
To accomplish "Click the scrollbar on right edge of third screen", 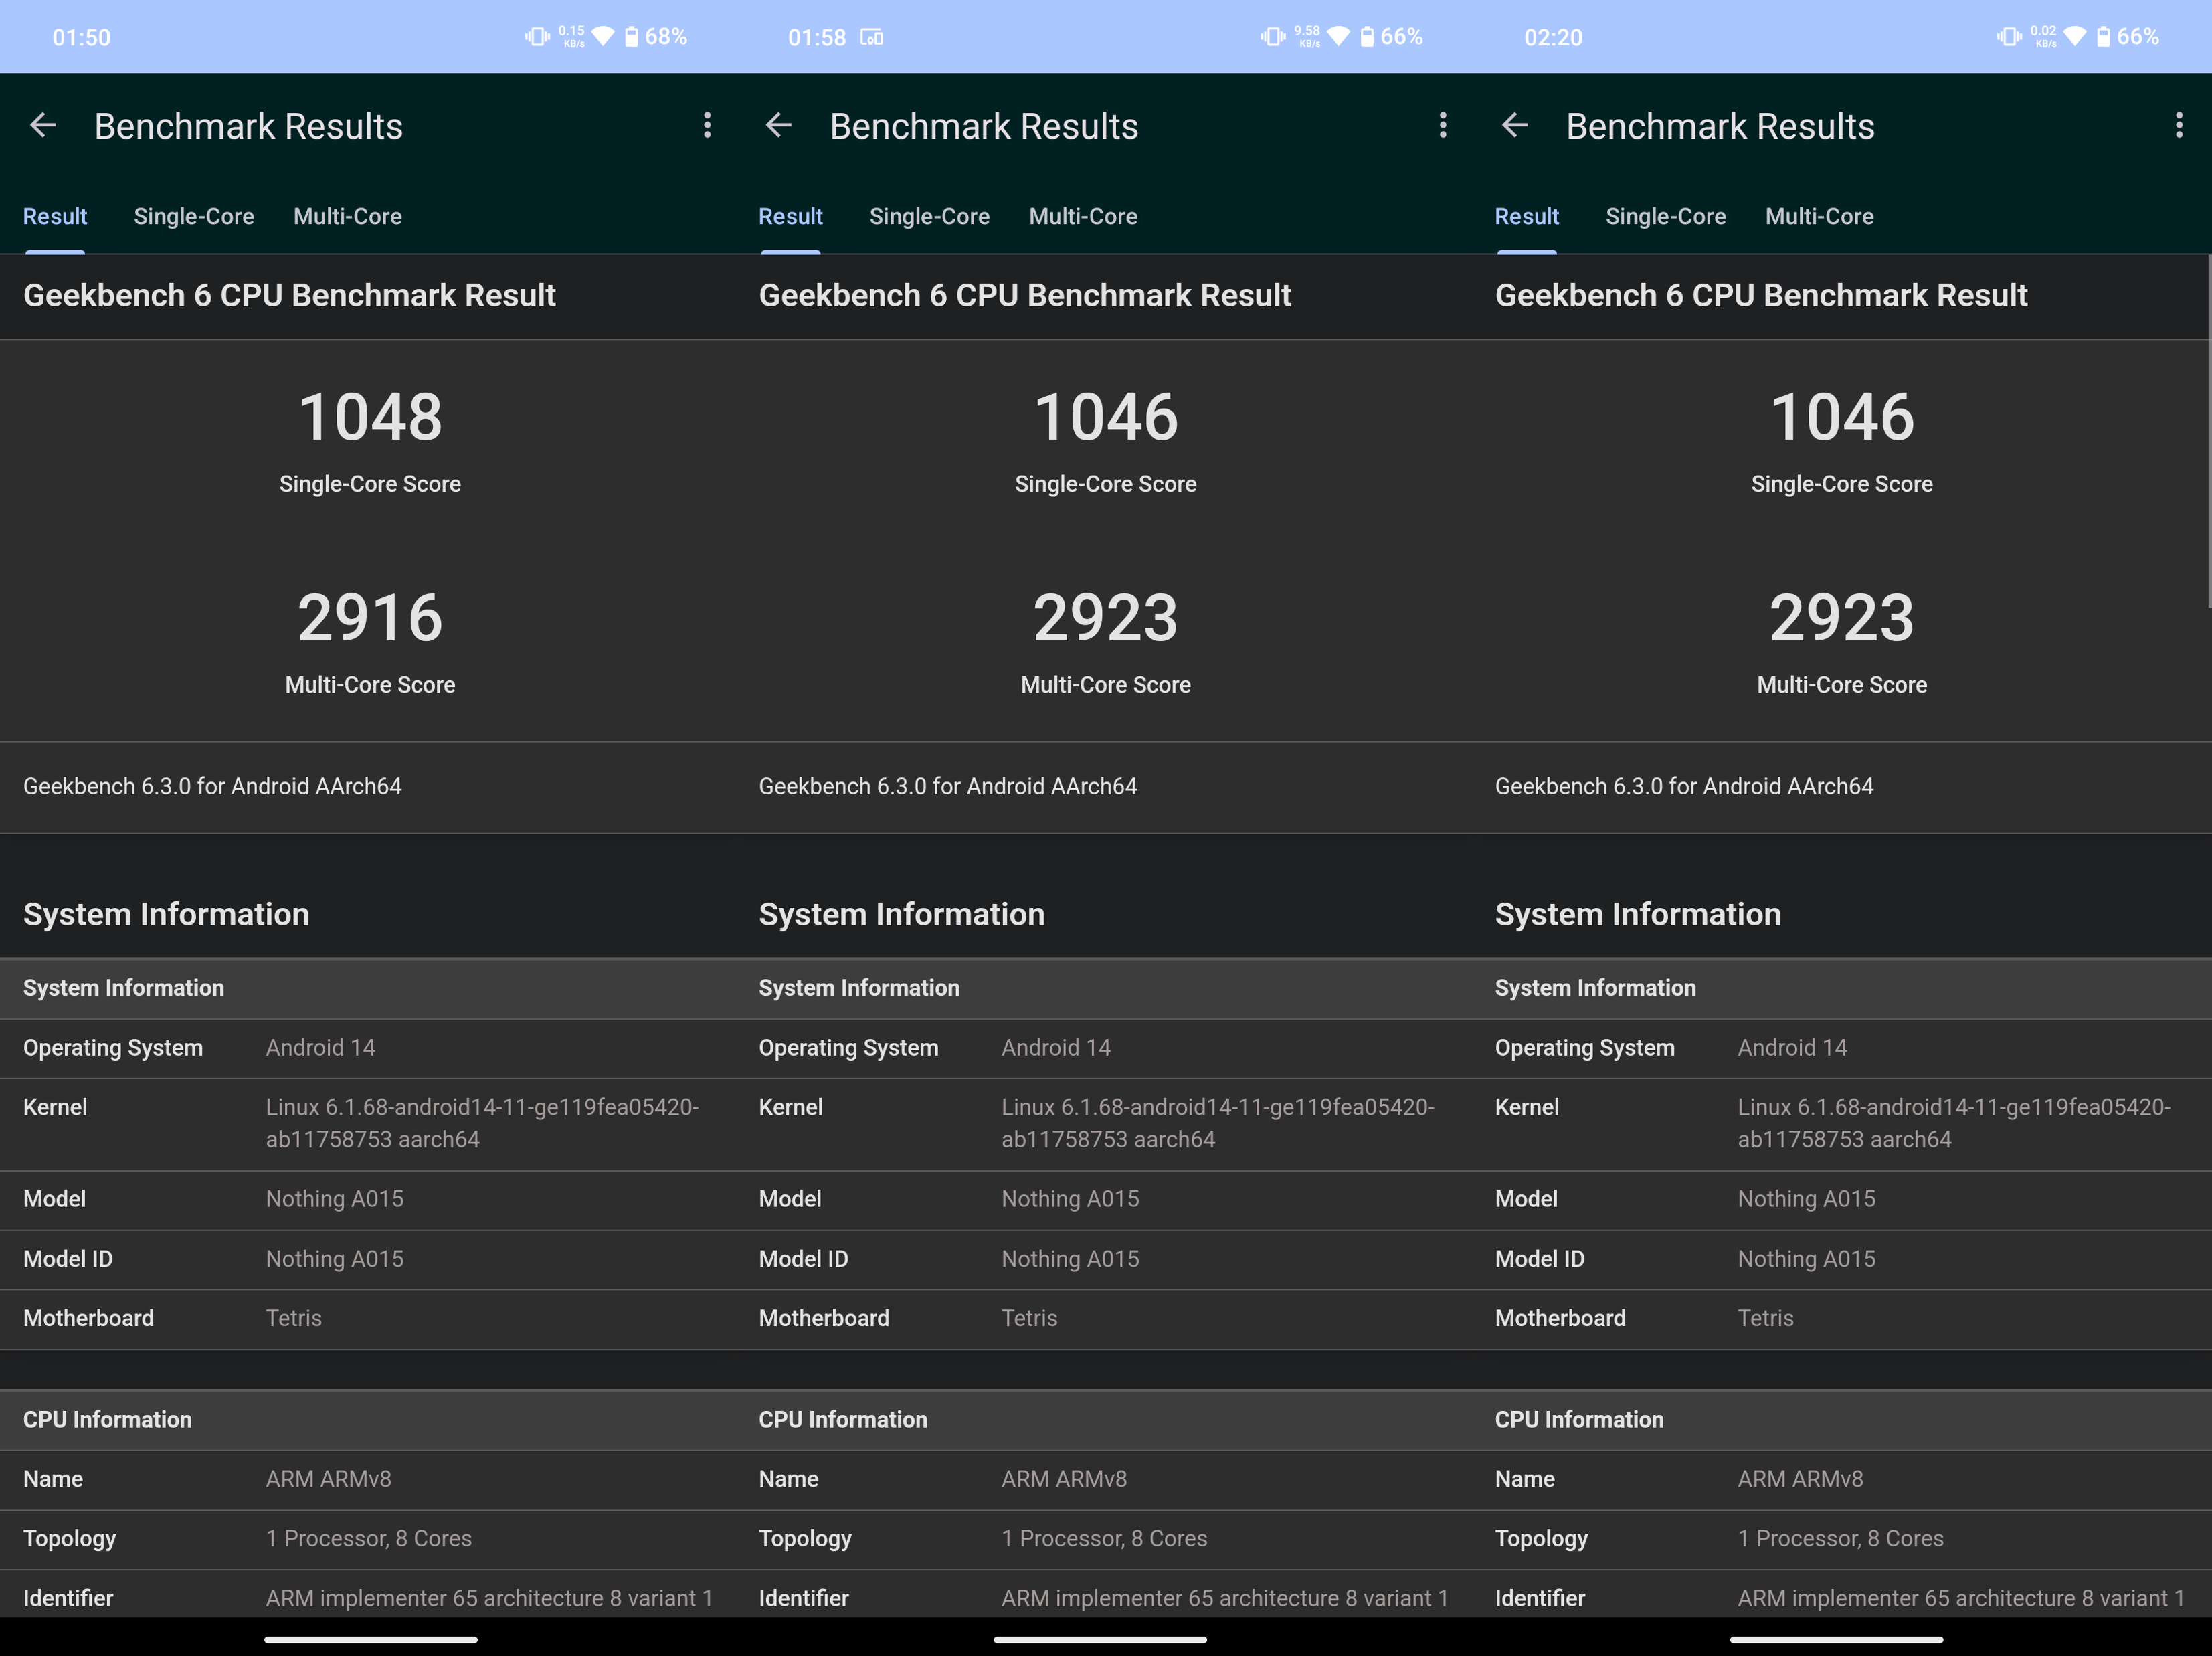I will pos(2208,430).
